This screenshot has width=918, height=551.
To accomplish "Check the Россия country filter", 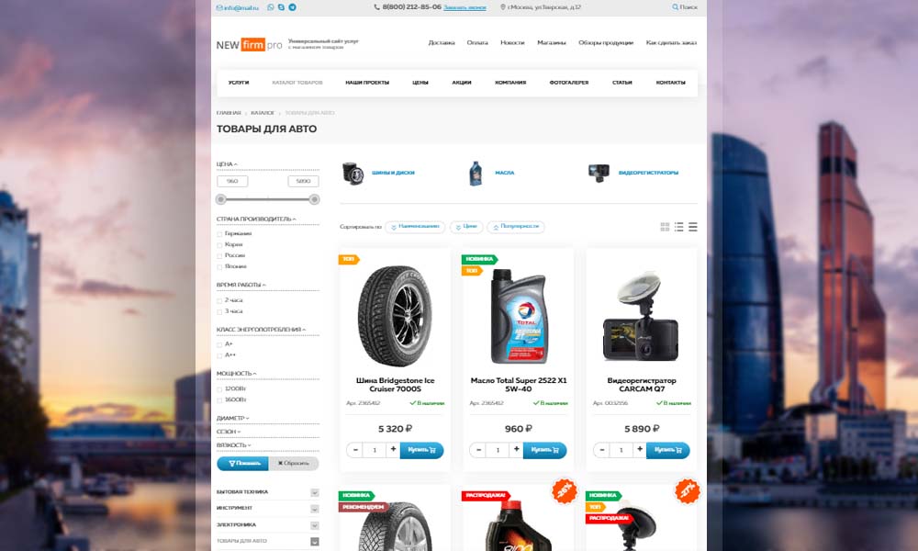I will point(219,256).
